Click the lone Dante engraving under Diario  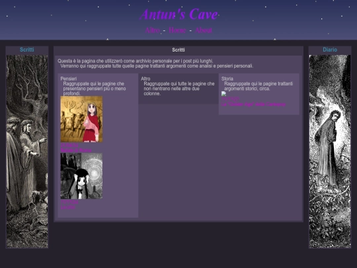(x=330, y=152)
